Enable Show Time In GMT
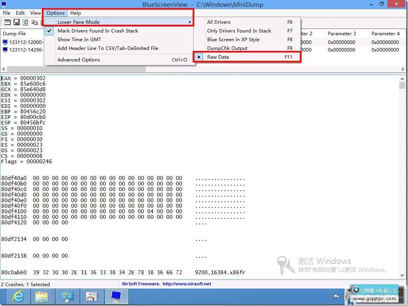408x306 pixels. (x=79, y=39)
